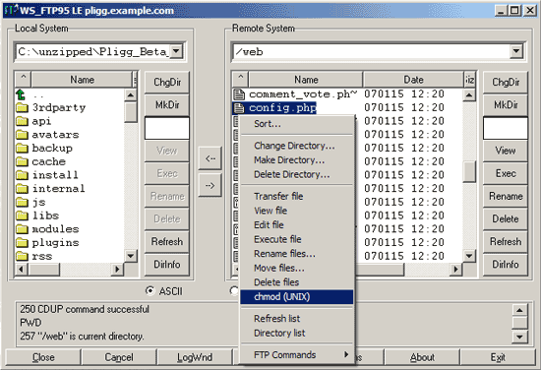The height and width of the screenshot is (370, 541).
Task: Choose Execute file menu item
Action: click(x=297, y=239)
